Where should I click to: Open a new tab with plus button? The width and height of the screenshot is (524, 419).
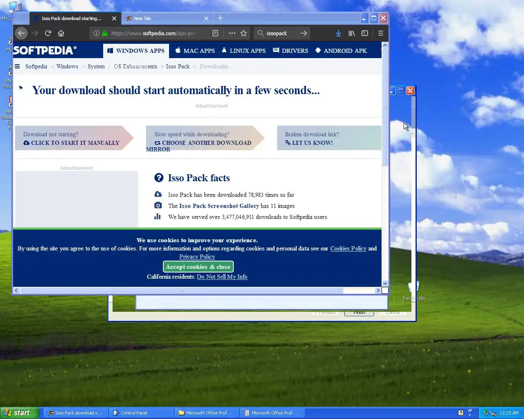(x=220, y=18)
